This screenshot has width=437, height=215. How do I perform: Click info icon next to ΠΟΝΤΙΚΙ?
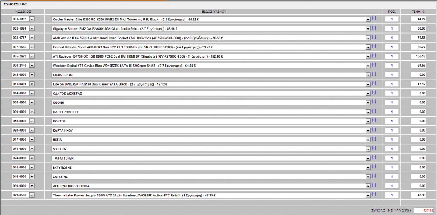click(374, 120)
